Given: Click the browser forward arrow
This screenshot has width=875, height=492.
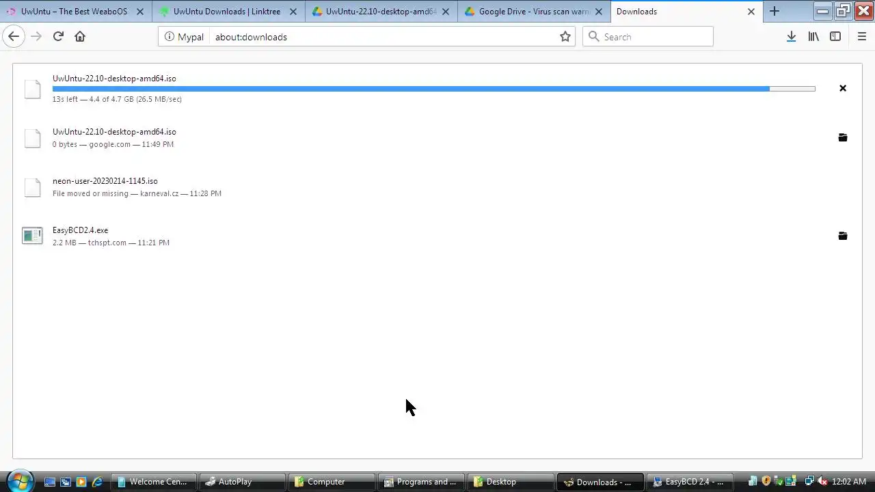Looking at the screenshot, I should [x=36, y=37].
